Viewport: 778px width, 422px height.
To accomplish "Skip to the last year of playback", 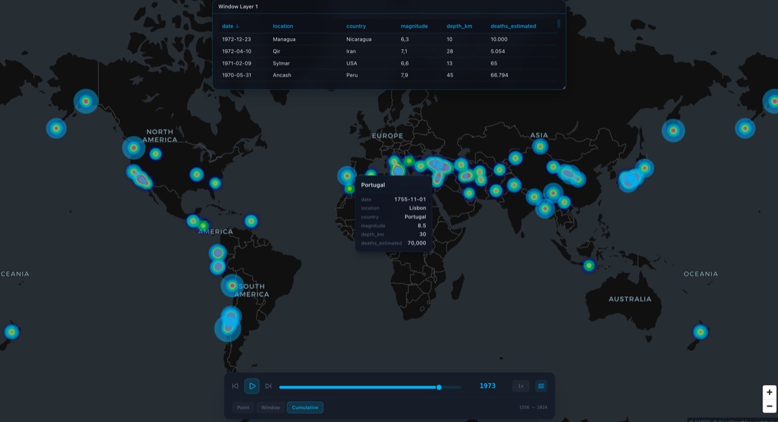I will pyautogui.click(x=268, y=386).
